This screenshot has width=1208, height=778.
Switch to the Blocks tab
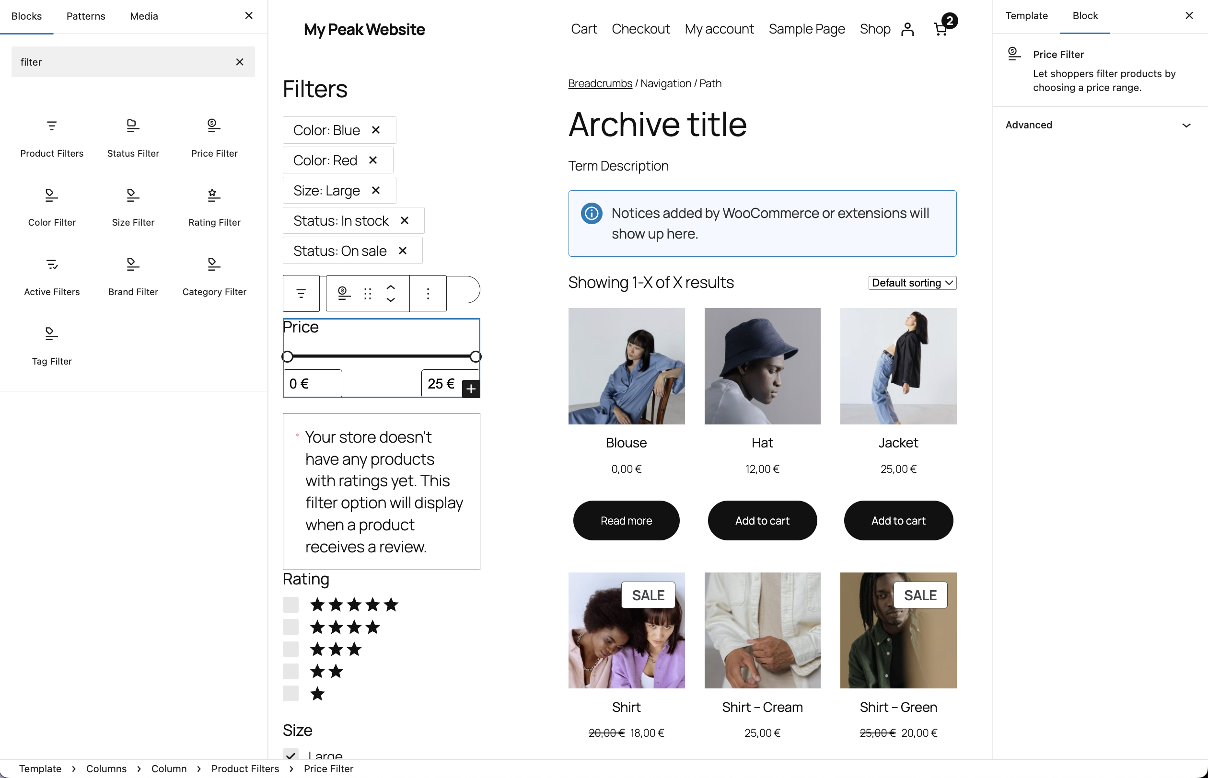coord(26,16)
